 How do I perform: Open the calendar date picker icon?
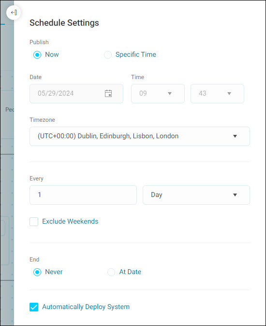click(x=108, y=93)
